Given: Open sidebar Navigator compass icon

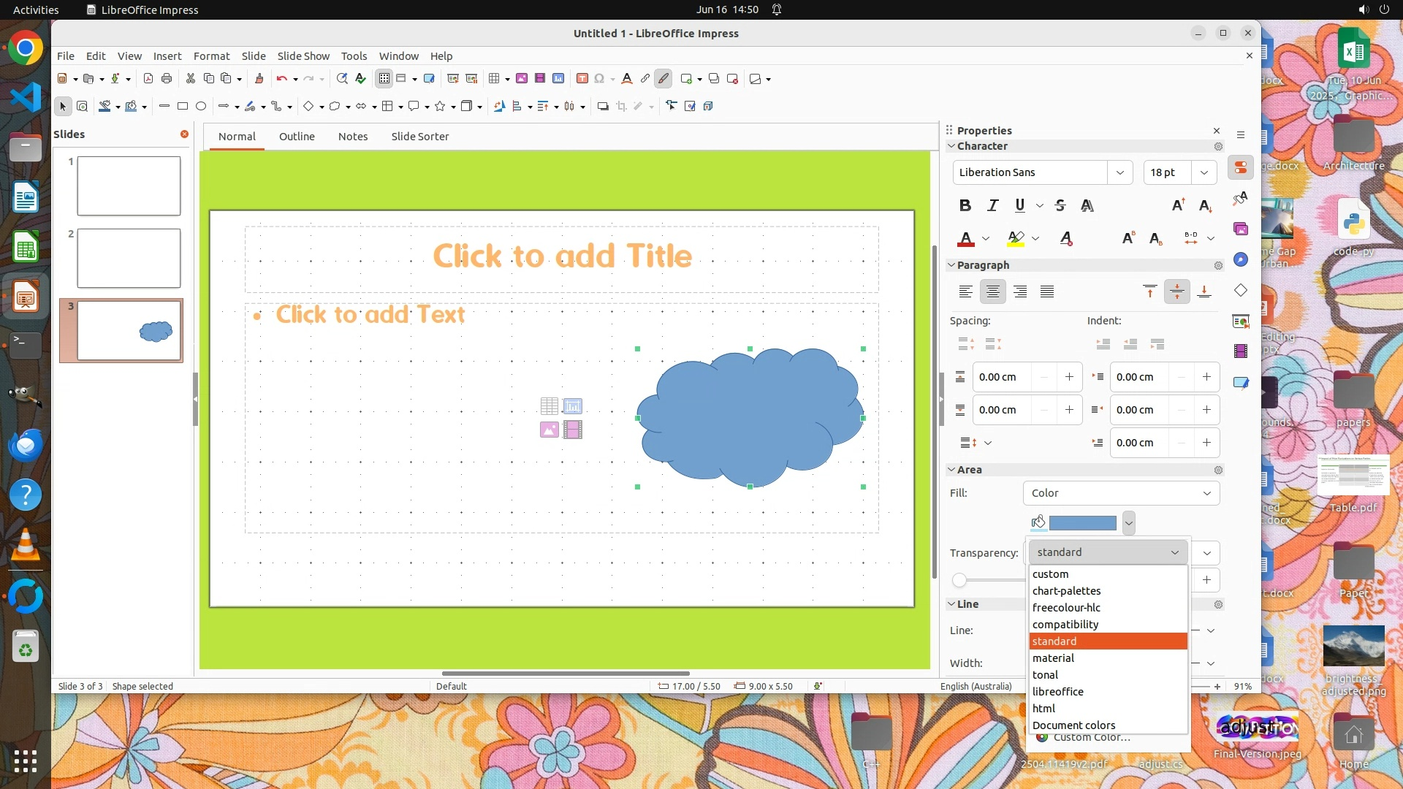Looking at the screenshot, I should coord(1241,259).
